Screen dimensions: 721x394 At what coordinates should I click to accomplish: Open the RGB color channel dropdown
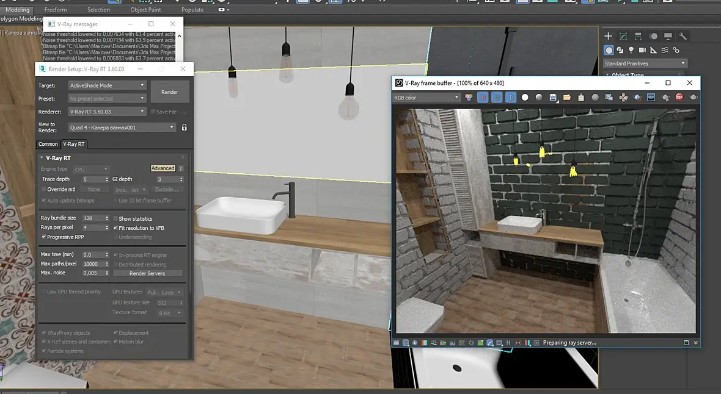[x=426, y=98]
